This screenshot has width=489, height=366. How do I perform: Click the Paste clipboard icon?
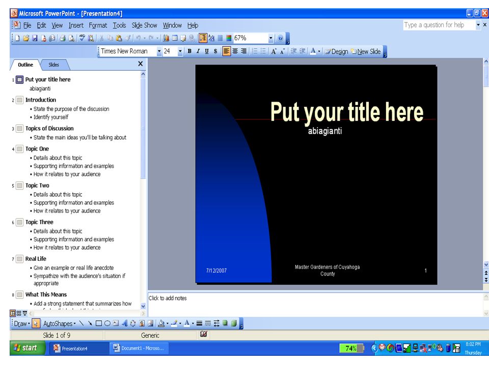119,38
